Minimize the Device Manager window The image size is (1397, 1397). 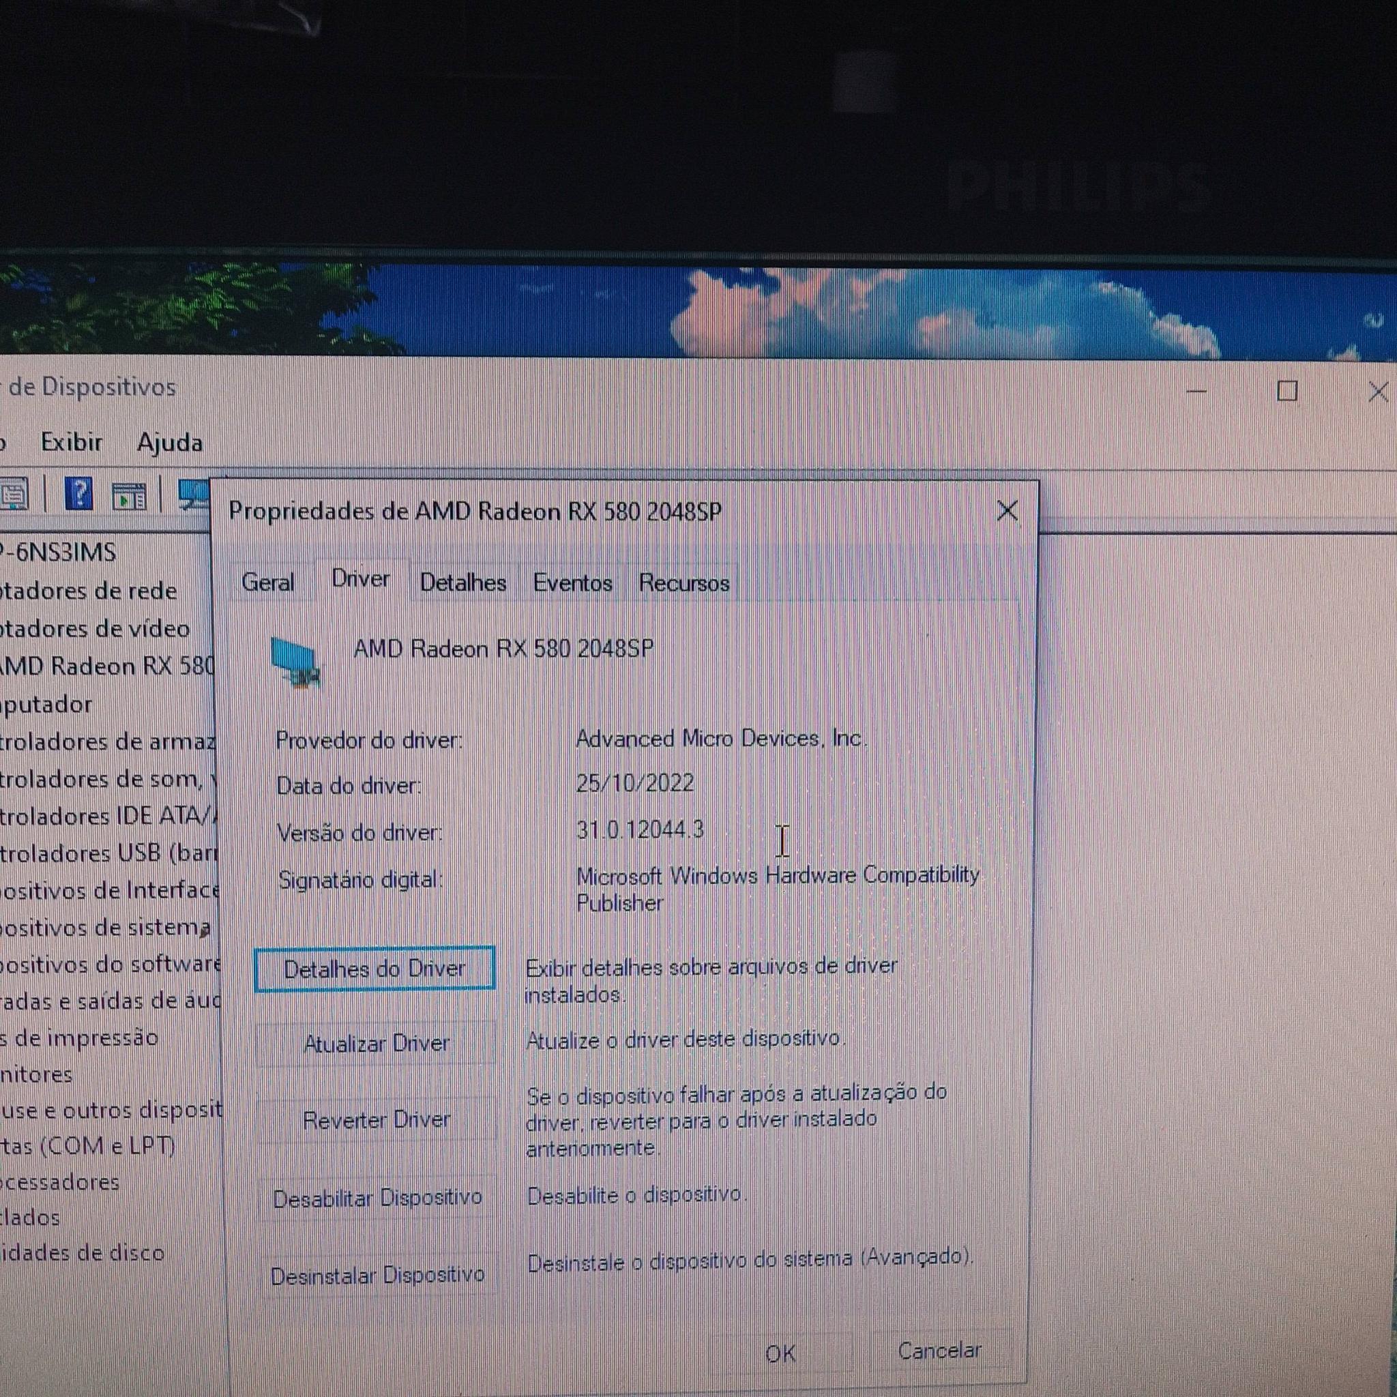1196,391
